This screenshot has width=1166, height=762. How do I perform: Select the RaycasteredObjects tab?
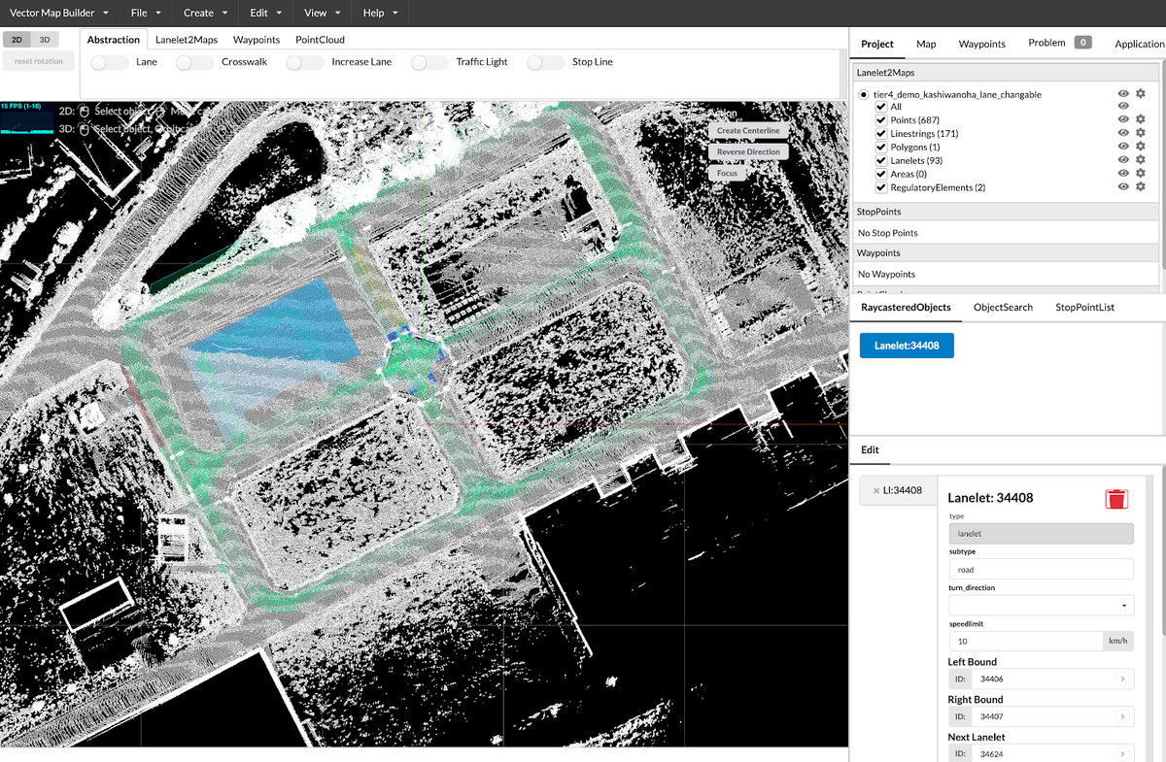point(906,307)
